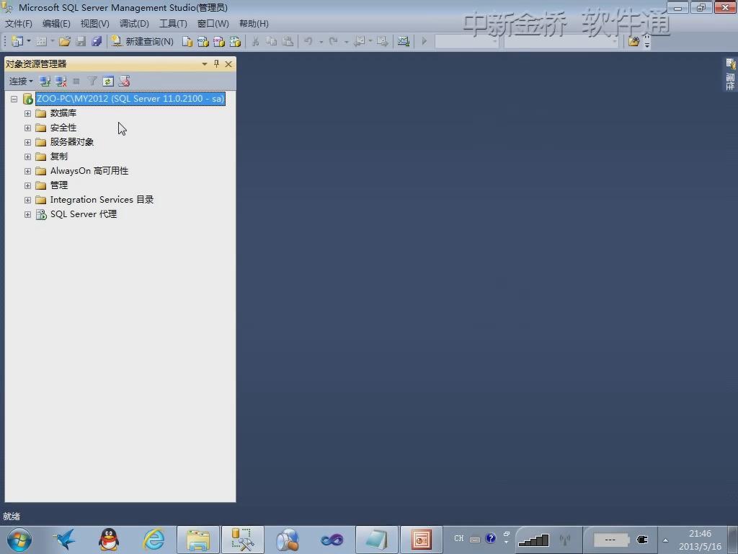The image size is (738, 554).
Task: Toggle auto-hide pin for Object Explorer
Action: point(216,63)
